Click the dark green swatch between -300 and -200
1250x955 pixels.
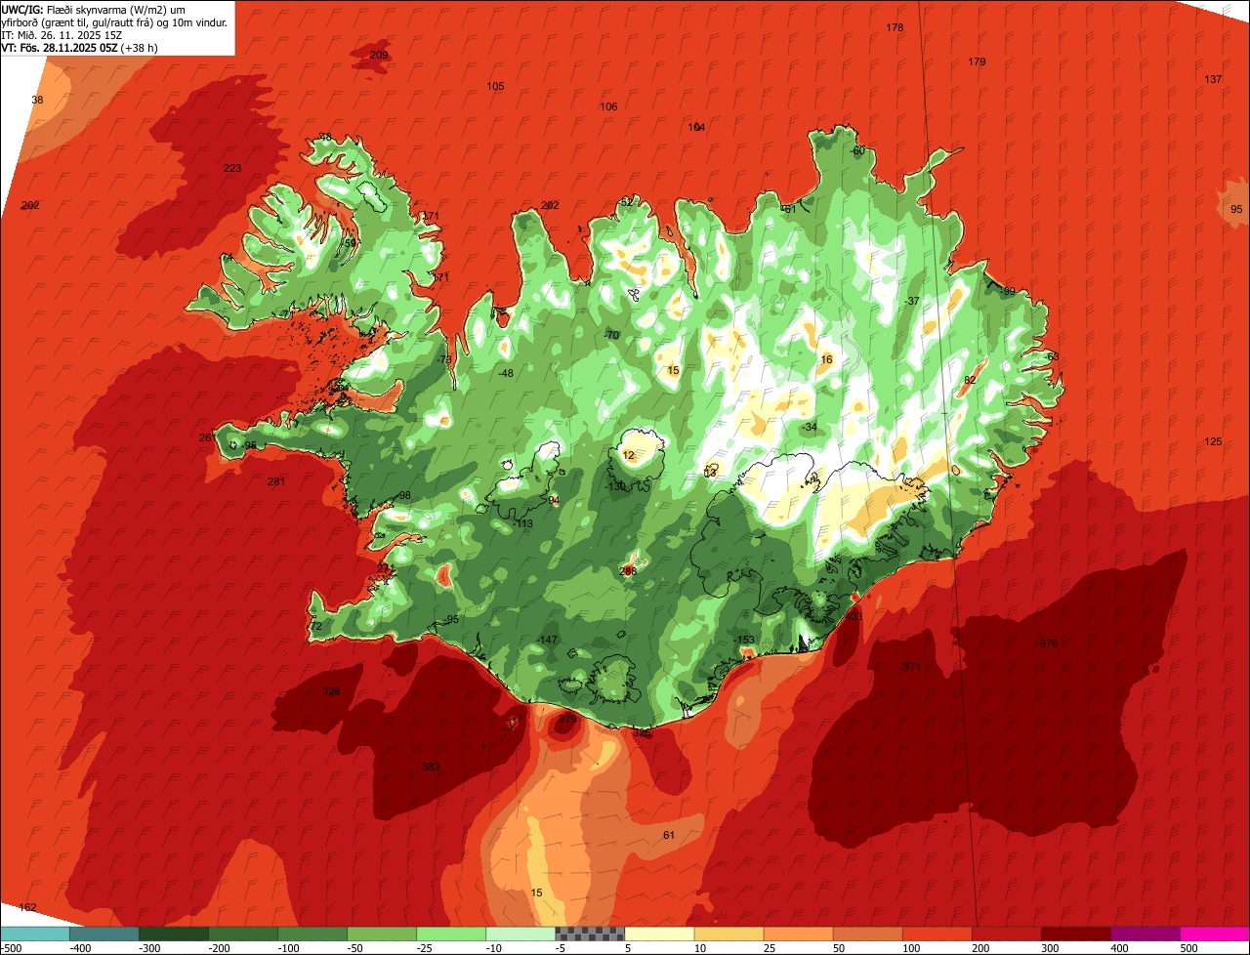173,934
